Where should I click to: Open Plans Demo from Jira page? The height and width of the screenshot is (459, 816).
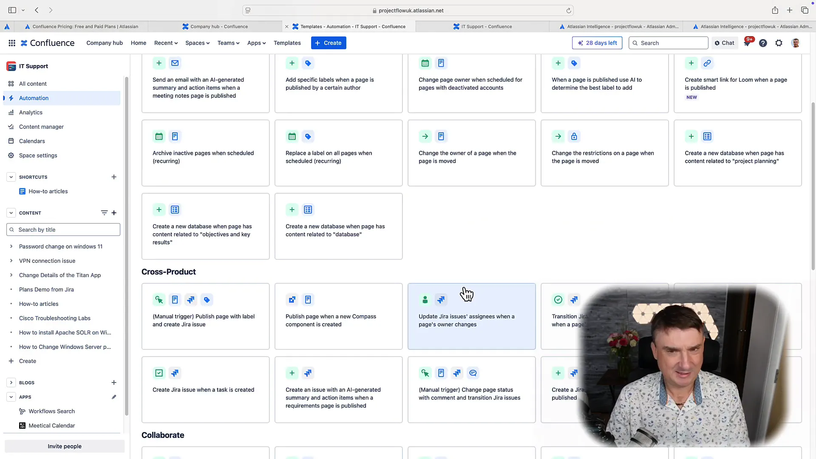[46, 290]
